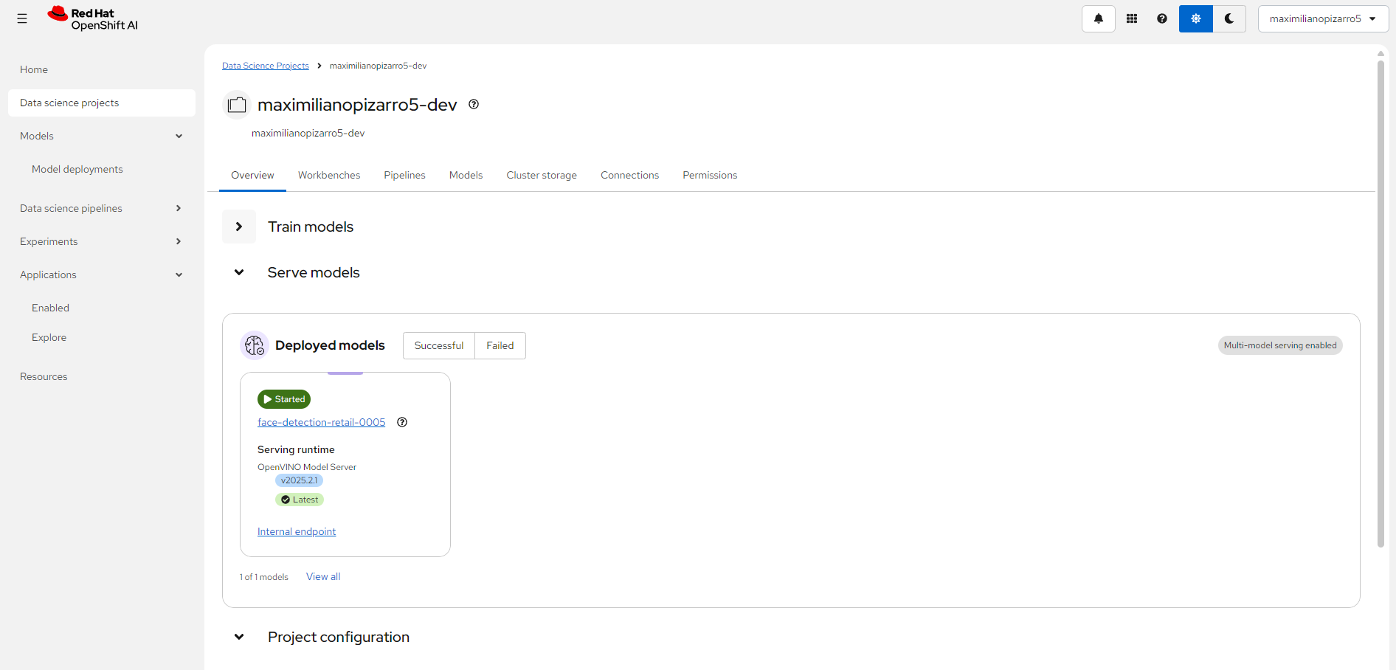The width and height of the screenshot is (1396, 670).
Task: Open the notifications bell
Action: (x=1098, y=18)
